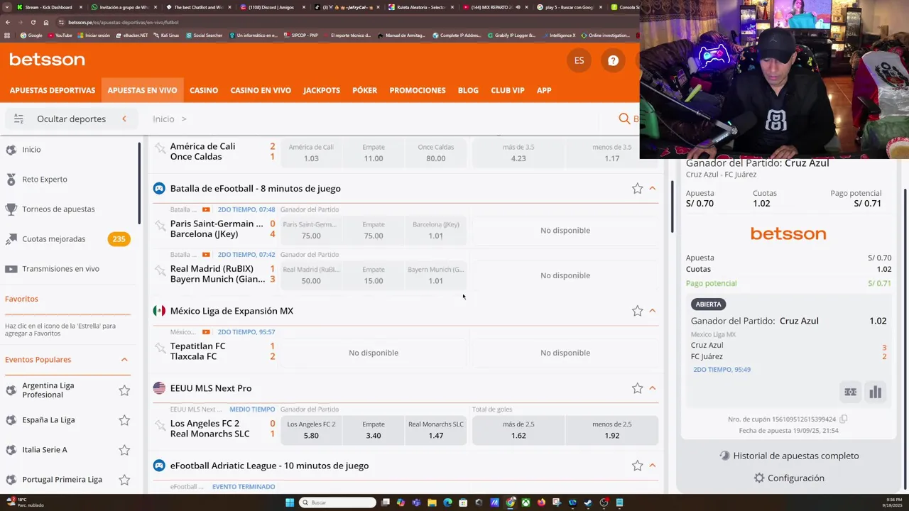Open the ES language selector
Screen dimensions: 909x511
(x=579, y=60)
